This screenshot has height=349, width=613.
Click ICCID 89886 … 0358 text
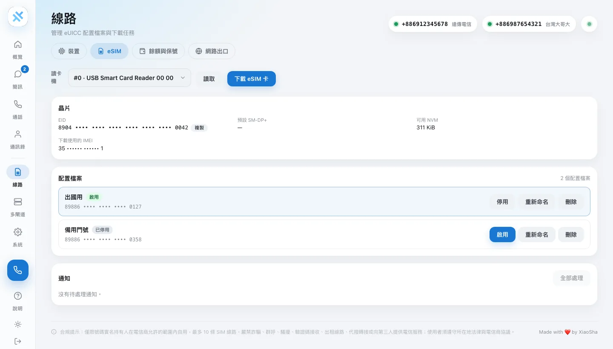(x=103, y=240)
